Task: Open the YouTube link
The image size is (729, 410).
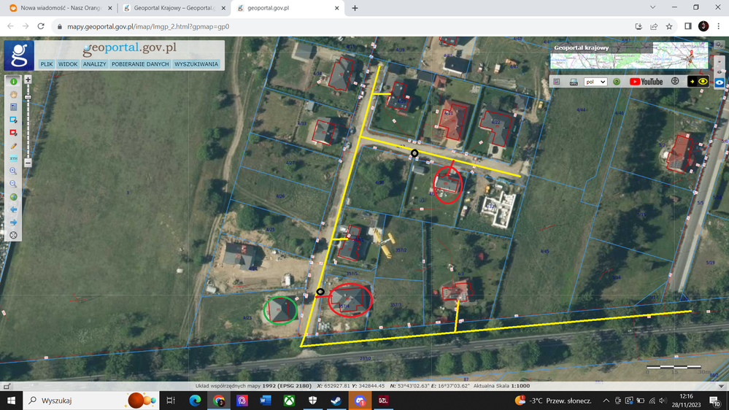Action: click(646, 82)
